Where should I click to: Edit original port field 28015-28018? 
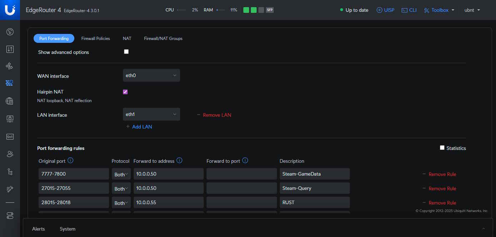click(x=74, y=202)
